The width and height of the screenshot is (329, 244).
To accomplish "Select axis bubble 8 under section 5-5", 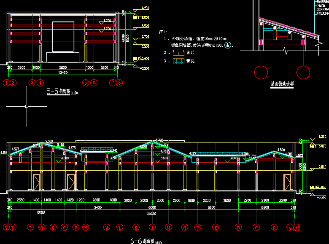I will [119, 83].
